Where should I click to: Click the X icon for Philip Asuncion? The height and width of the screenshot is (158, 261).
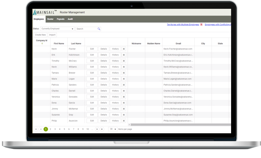[x=124, y=121]
